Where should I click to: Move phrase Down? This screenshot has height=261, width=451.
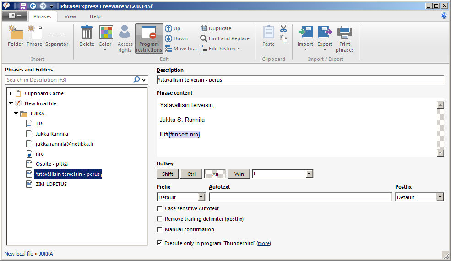coord(176,38)
